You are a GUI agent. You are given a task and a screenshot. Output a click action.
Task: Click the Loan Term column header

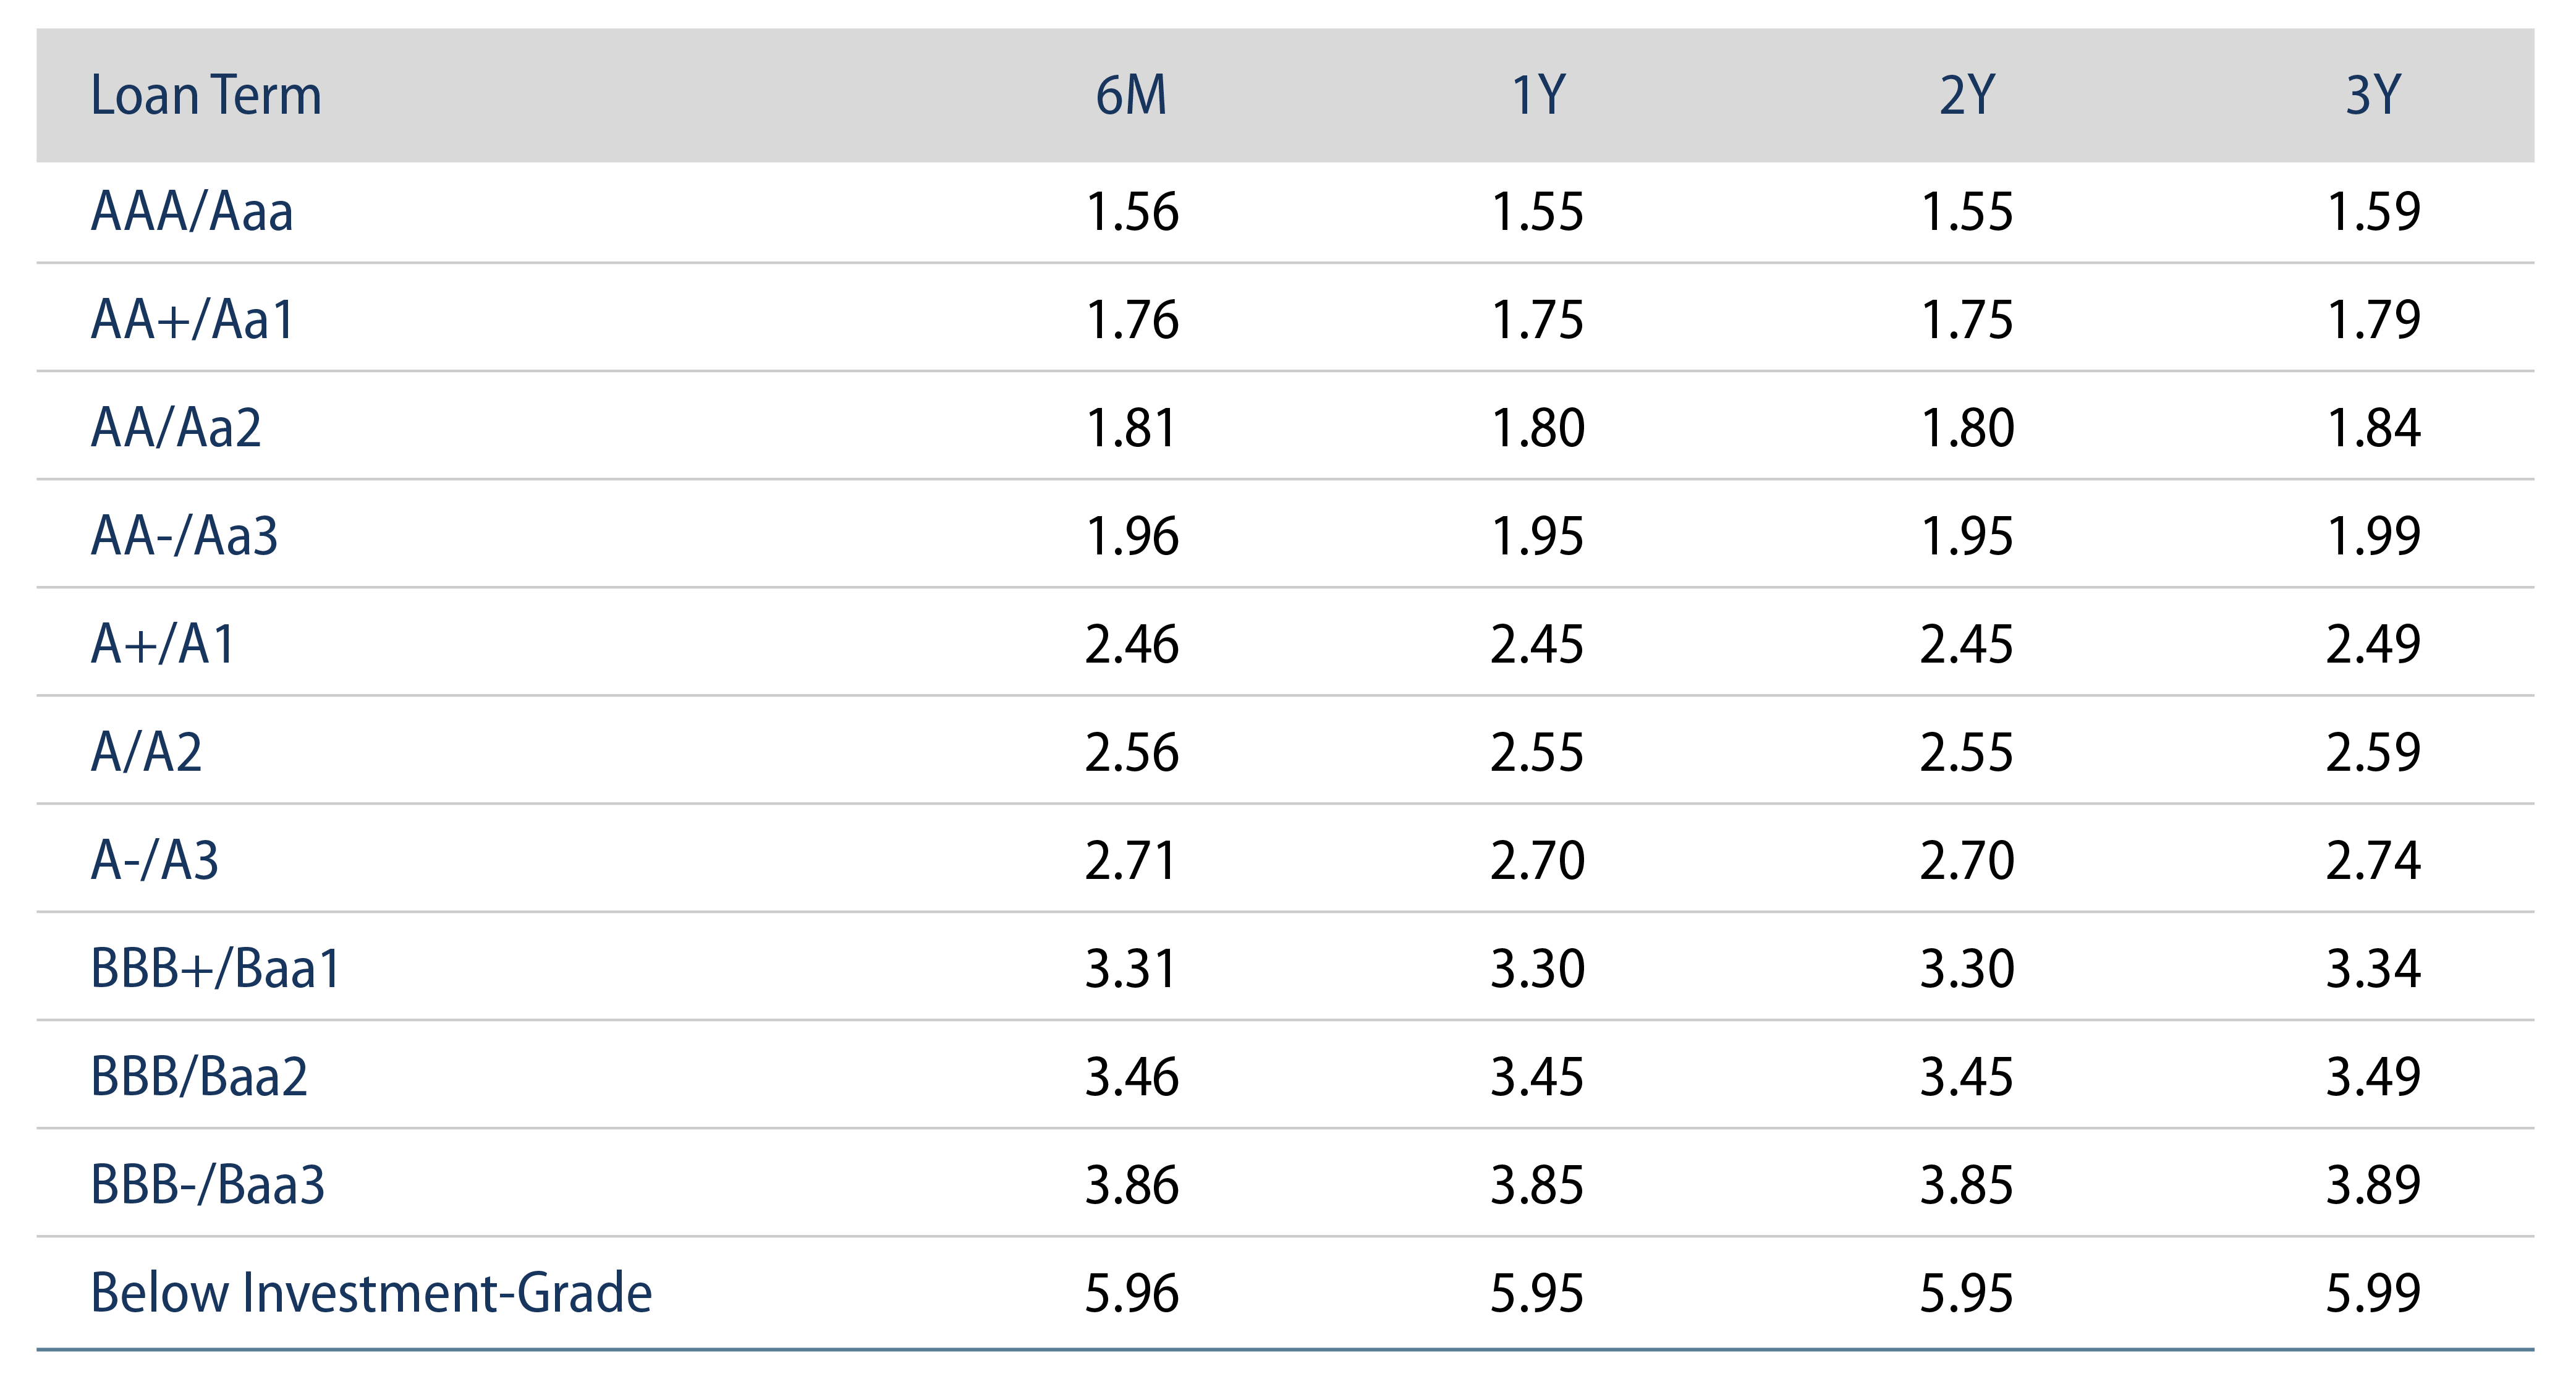point(206,96)
